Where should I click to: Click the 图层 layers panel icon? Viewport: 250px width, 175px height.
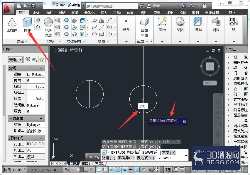[x=216, y=22]
